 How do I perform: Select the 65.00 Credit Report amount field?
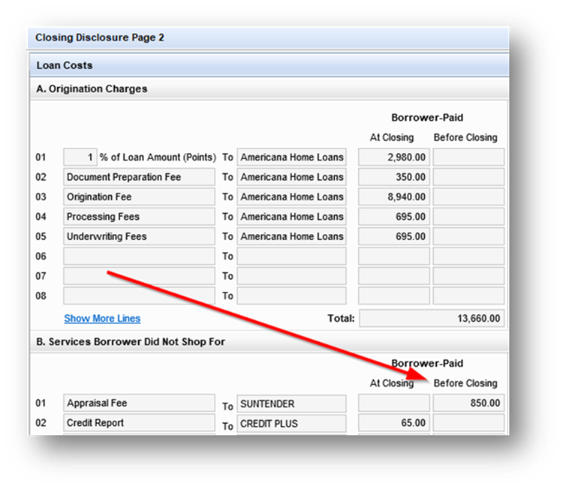click(393, 423)
